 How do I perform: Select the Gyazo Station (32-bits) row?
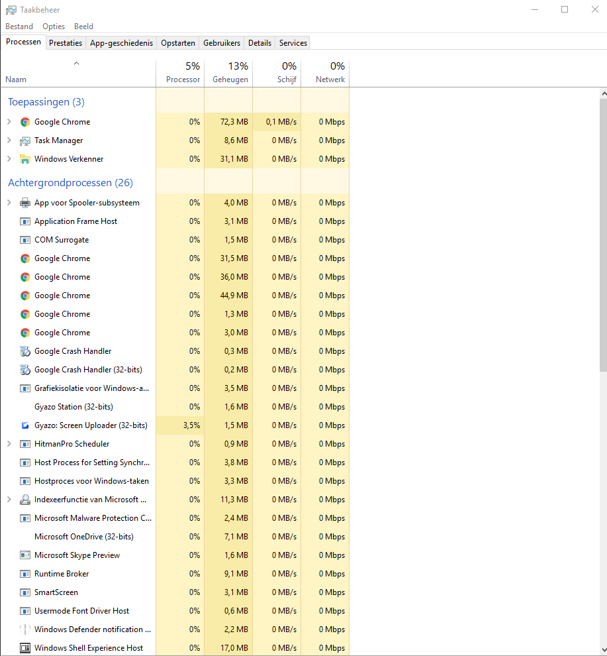175,407
